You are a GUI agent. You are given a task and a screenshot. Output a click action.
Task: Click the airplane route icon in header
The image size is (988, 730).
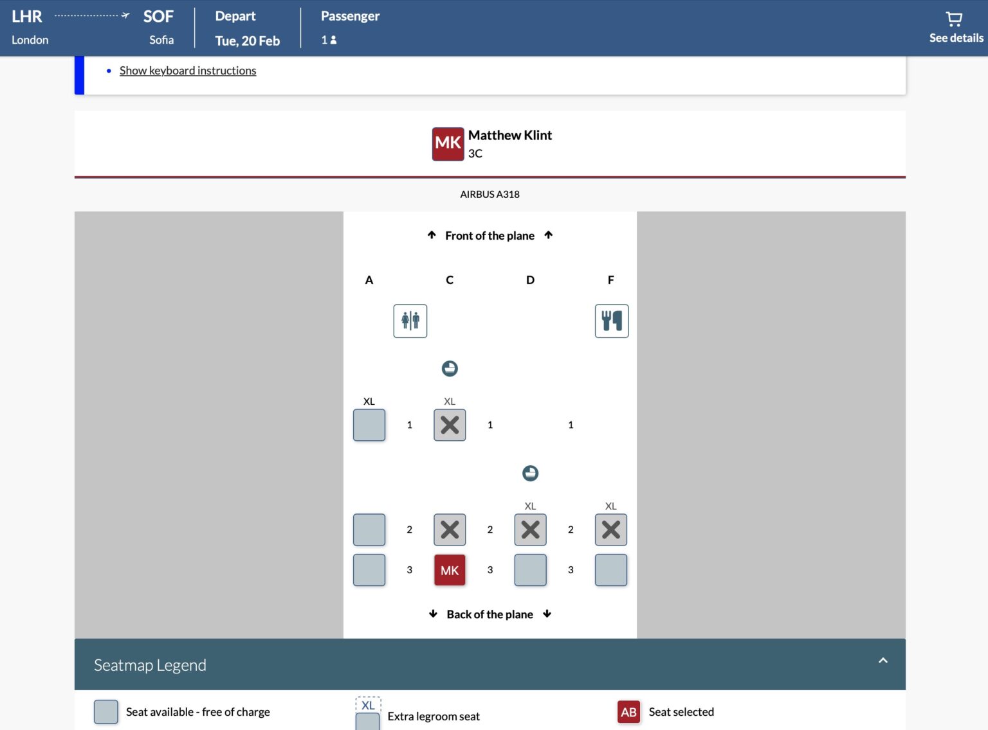(125, 15)
